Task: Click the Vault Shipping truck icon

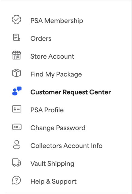Action: click(16, 162)
